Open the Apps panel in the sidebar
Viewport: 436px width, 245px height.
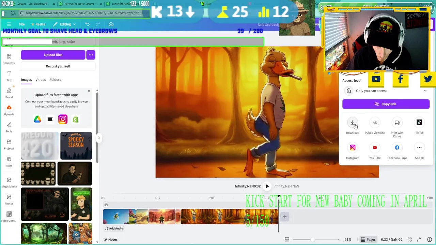9,161
